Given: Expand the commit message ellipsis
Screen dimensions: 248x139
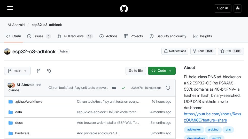Looking at the screenshot, I should (114, 88).
